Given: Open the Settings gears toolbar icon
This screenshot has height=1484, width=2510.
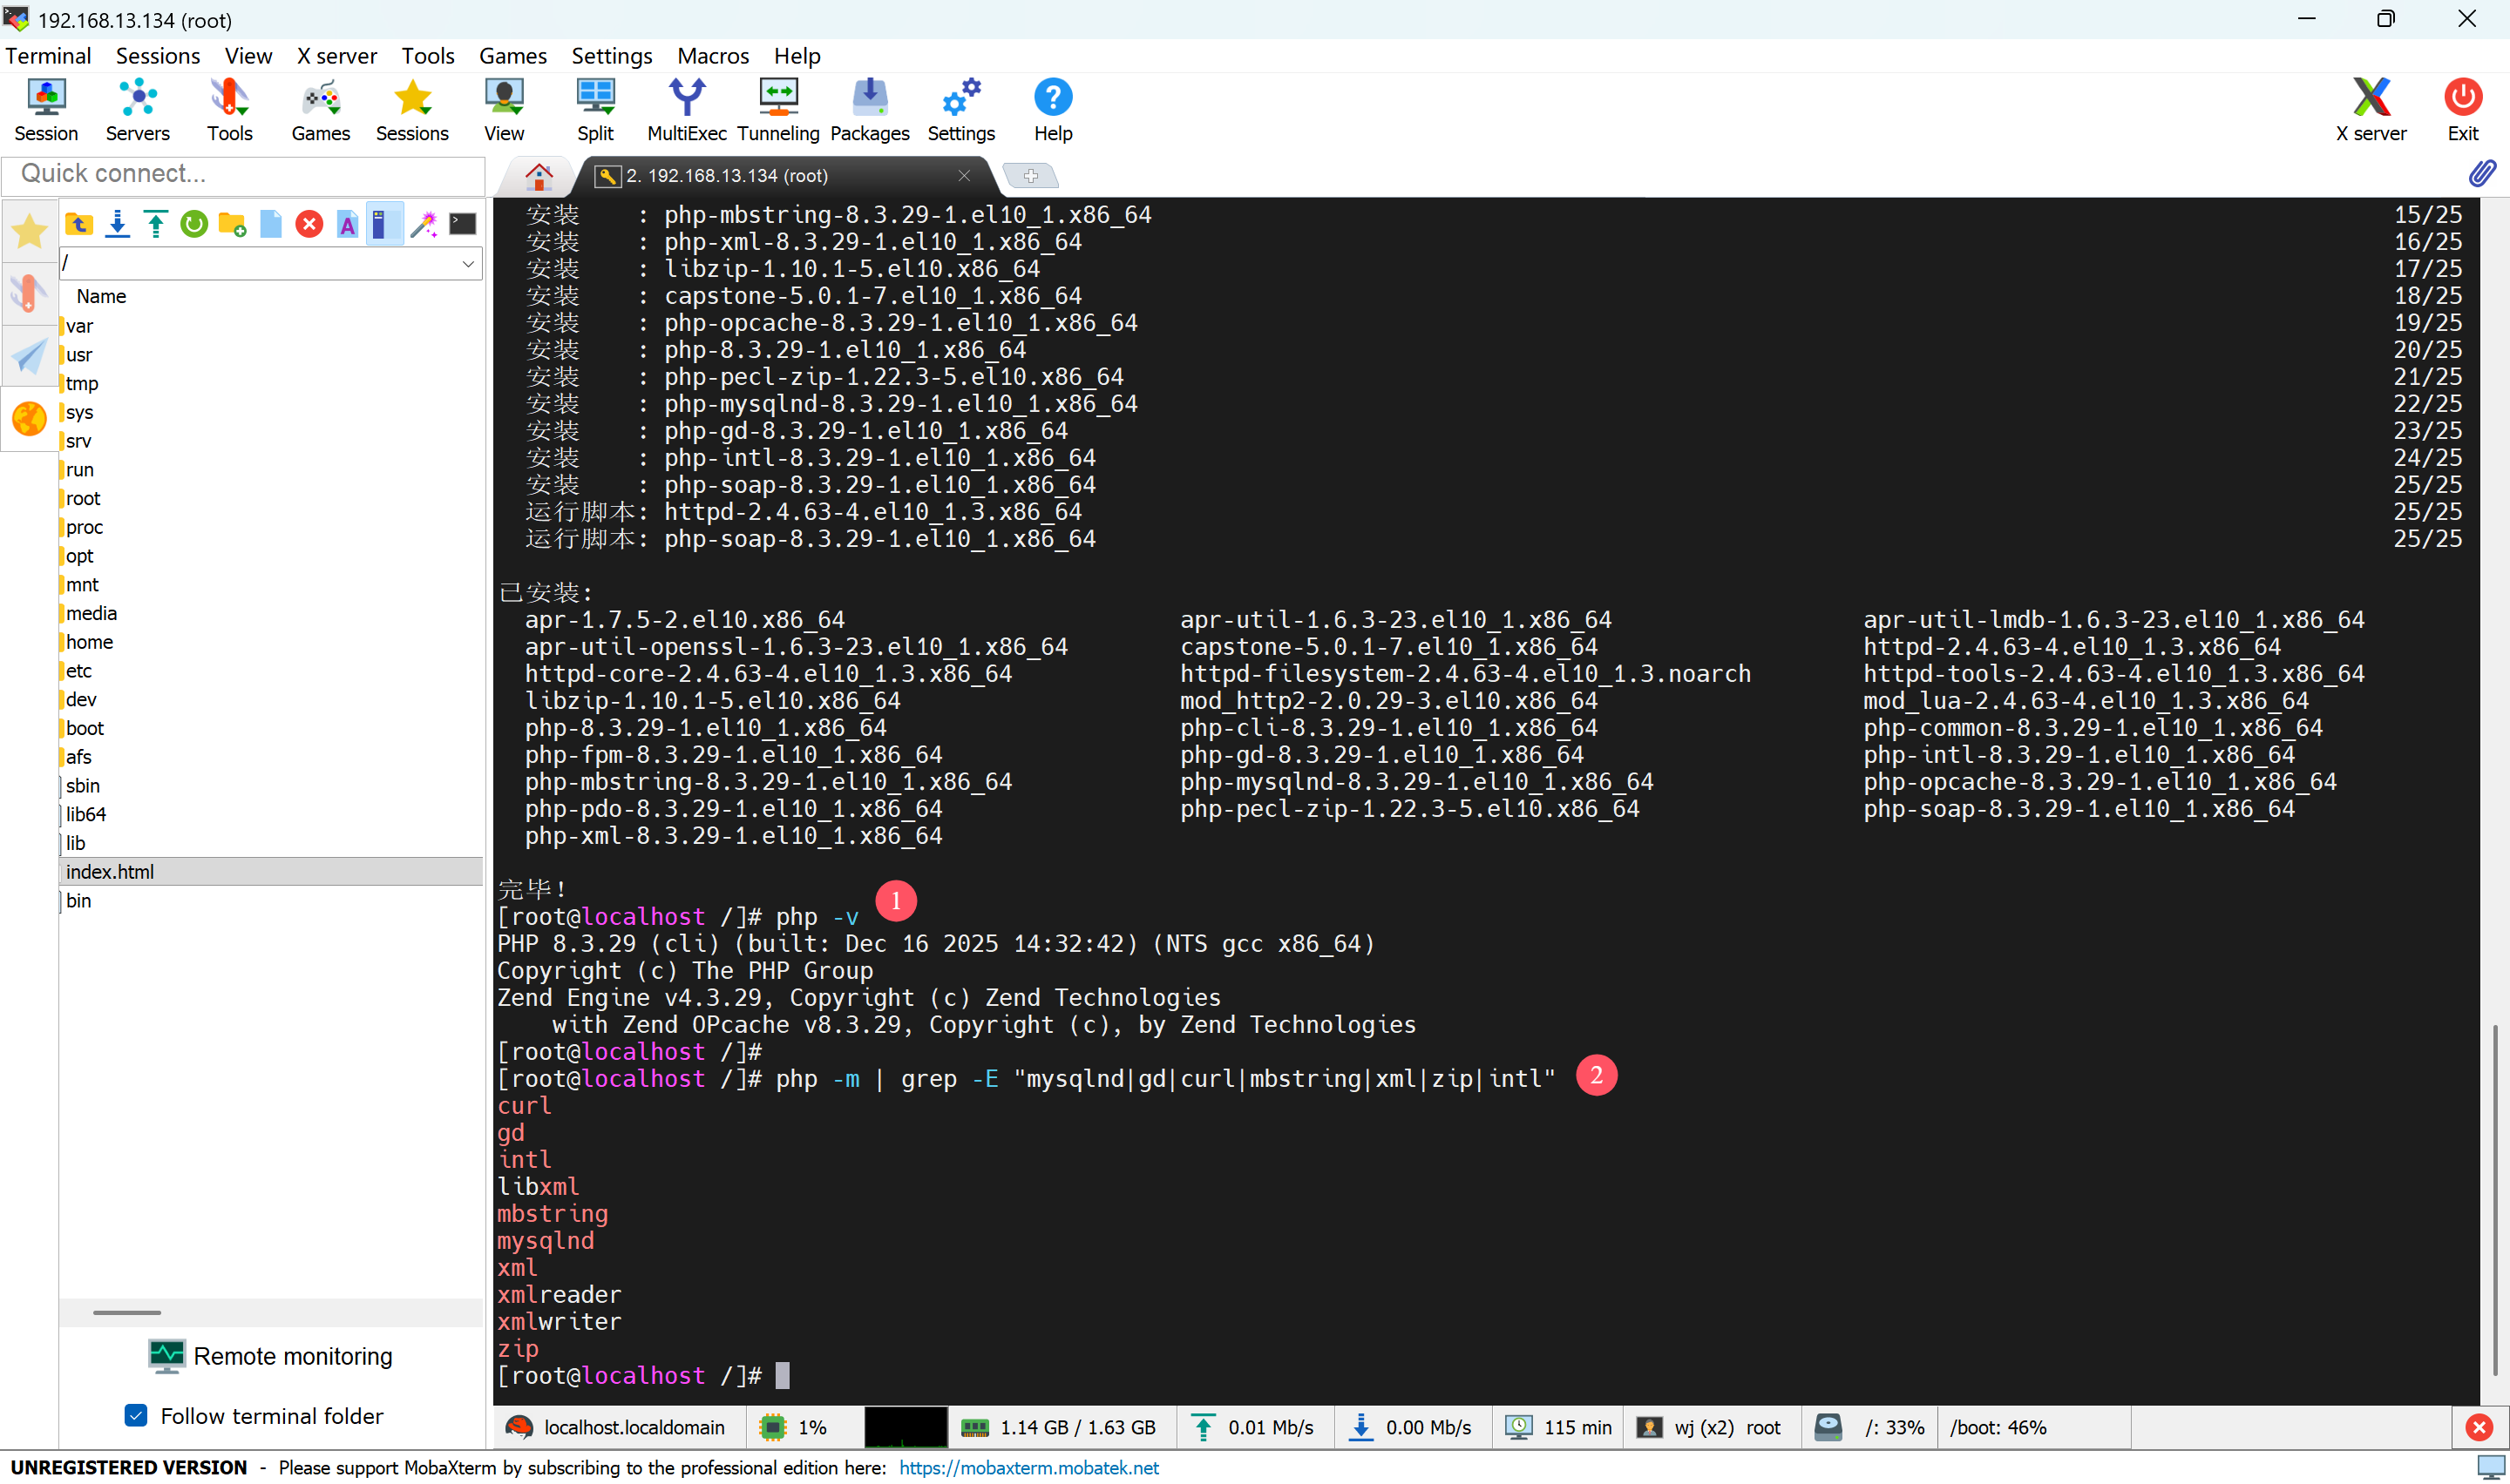Looking at the screenshot, I should point(960,110).
